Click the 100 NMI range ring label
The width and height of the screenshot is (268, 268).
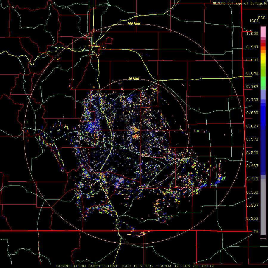tap(134, 24)
